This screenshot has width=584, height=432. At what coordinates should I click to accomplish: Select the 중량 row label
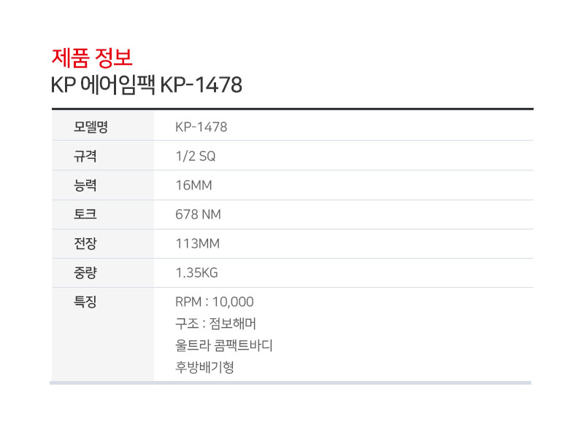click(x=85, y=272)
